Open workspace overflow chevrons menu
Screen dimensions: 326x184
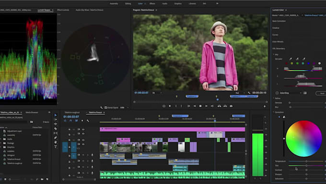click(x=217, y=3)
